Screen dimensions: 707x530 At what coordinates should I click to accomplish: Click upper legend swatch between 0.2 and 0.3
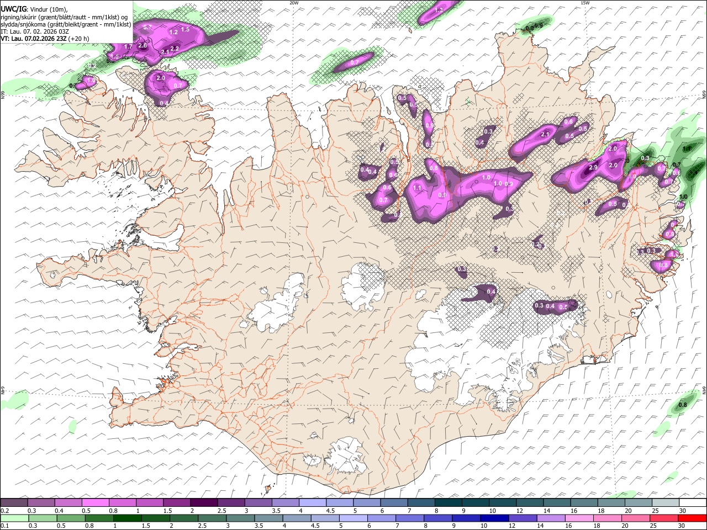[14, 502]
